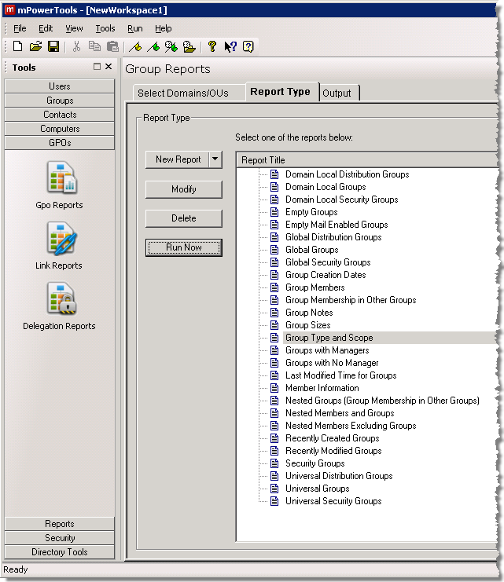Click the What's This pointer help icon
Viewport: 504px width, 582px height.
[230, 47]
